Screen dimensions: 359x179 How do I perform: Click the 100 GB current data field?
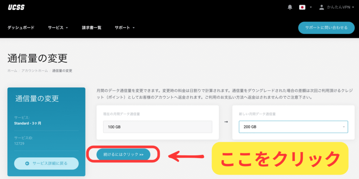[x=157, y=127]
